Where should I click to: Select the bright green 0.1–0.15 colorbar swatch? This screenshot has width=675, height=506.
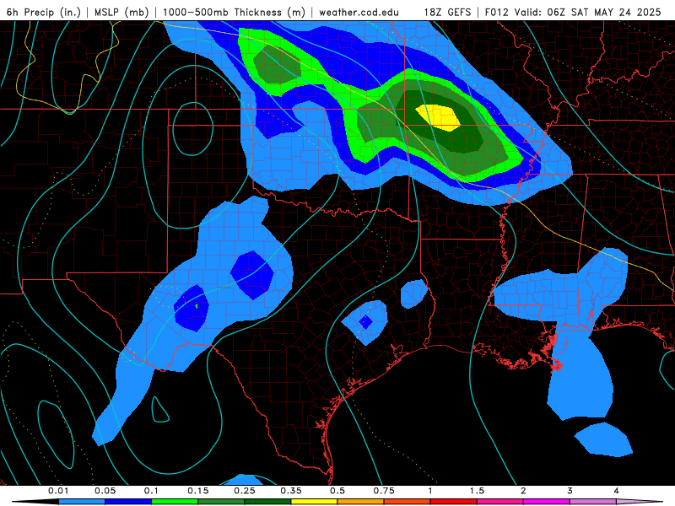175,502
